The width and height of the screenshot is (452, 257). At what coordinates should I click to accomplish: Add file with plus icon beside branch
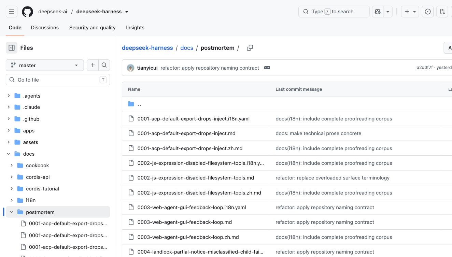point(93,65)
